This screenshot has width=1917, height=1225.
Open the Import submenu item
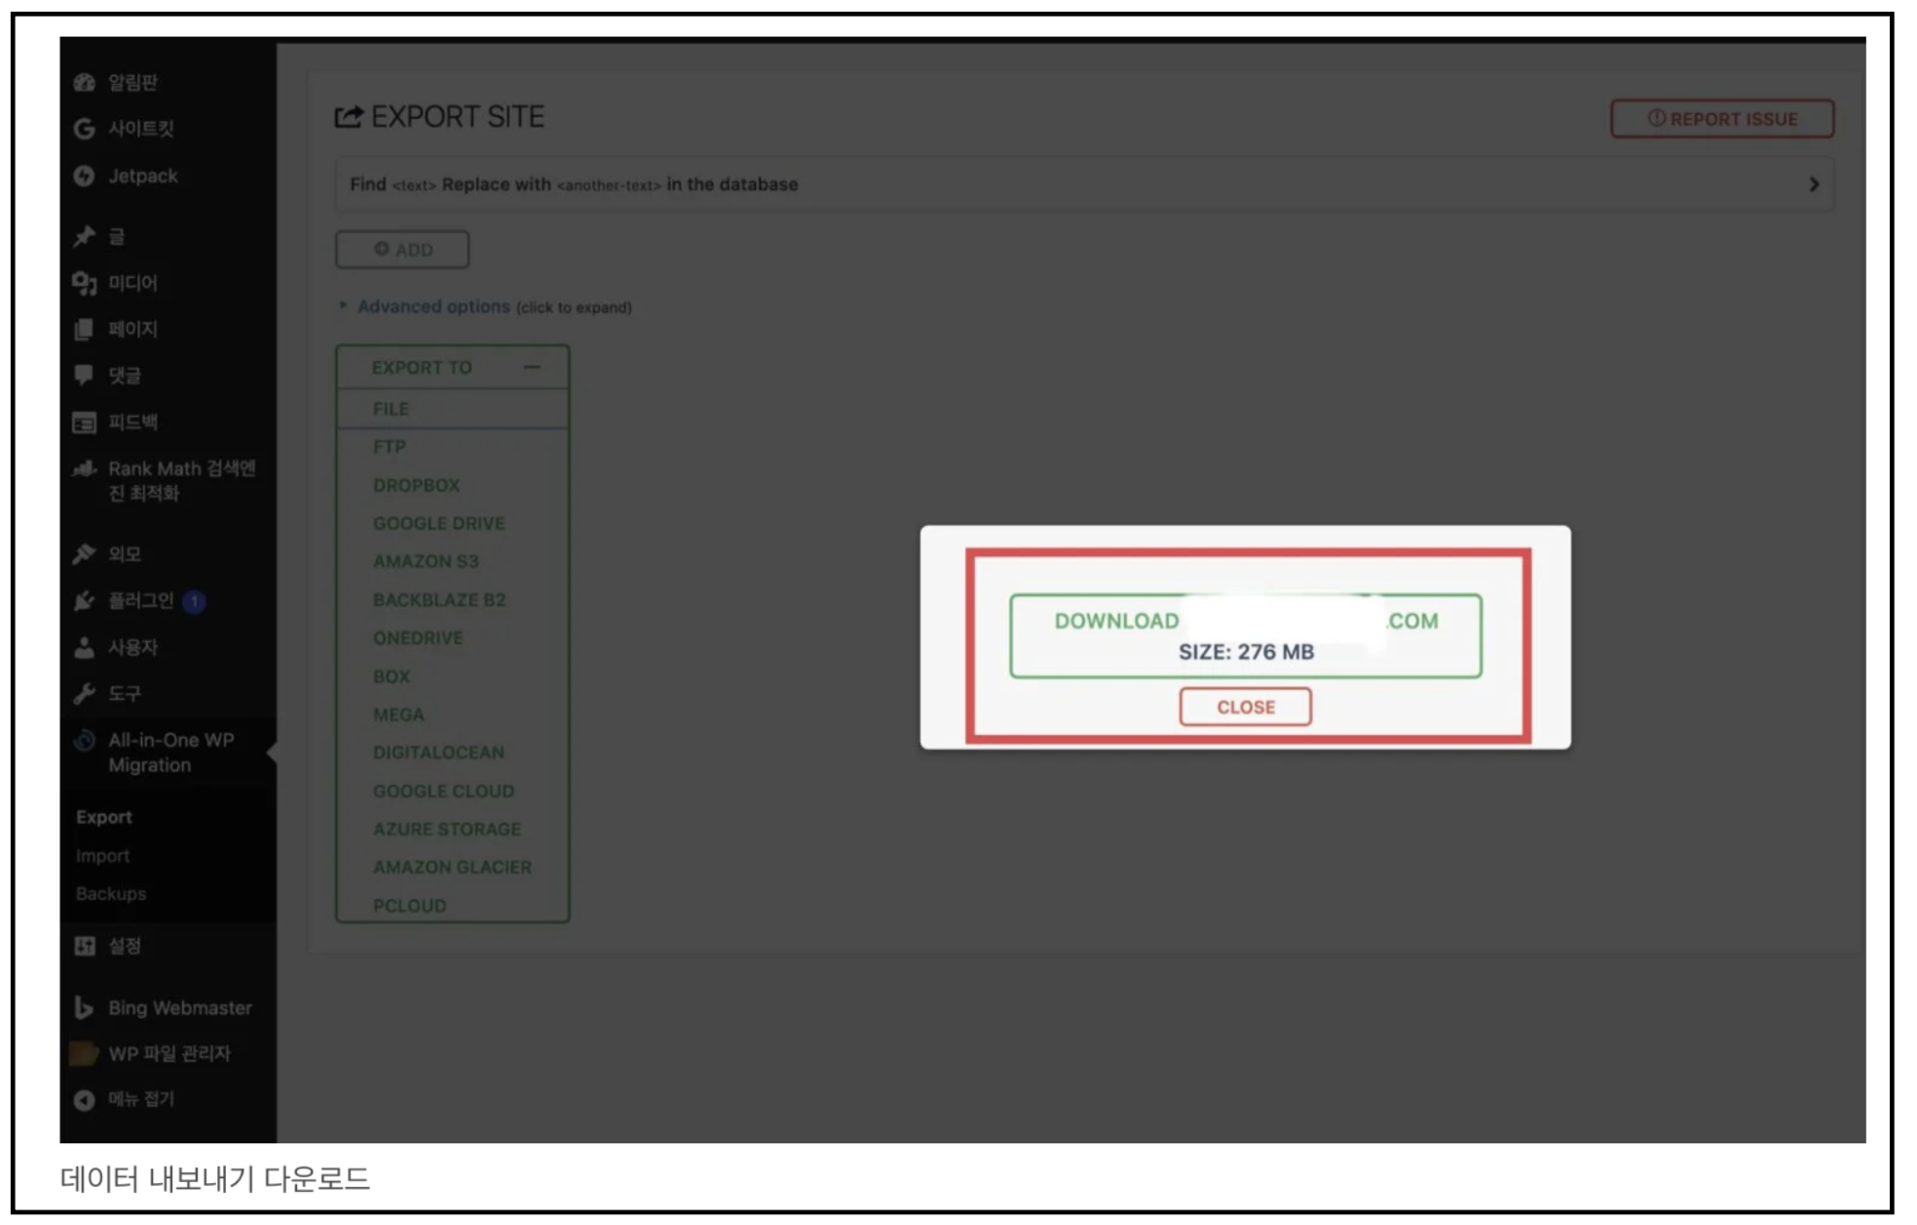point(103,856)
